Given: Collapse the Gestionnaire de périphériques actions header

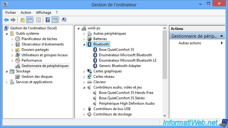Looking at the screenshot, I should coord(222,36).
